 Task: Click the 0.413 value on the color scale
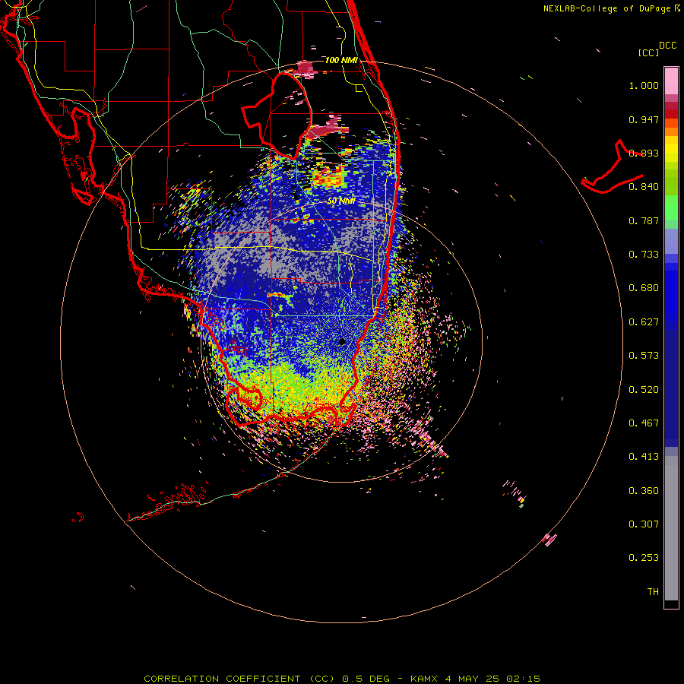click(644, 457)
